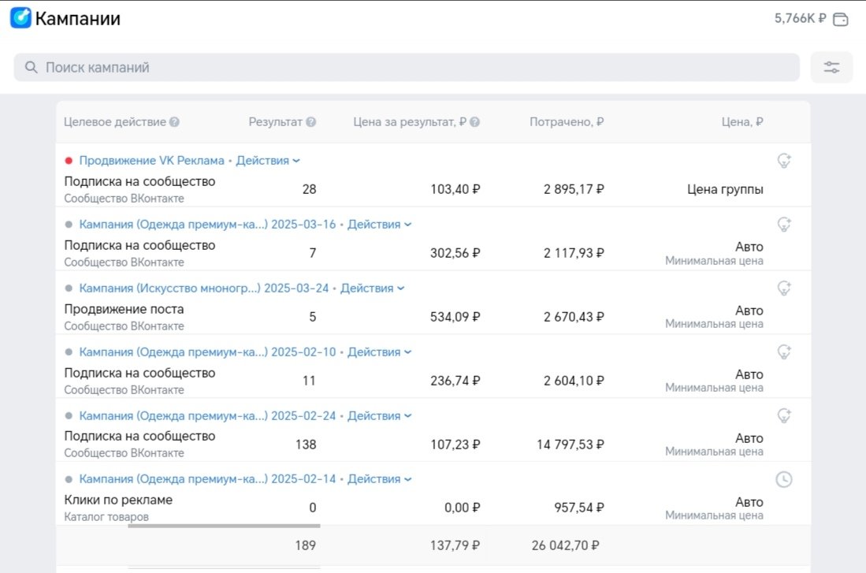Click lightbulb icon for the 2025-03-24 campaign
Viewport: 866px width, 573px height.
[x=783, y=288]
